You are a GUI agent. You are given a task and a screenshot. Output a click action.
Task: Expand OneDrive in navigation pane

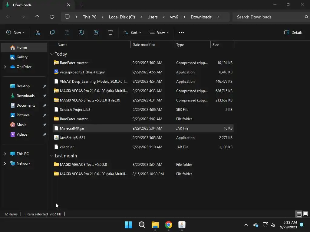coord(5,67)
